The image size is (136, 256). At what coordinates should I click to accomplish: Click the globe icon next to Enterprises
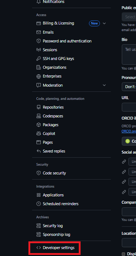[39, 76]
